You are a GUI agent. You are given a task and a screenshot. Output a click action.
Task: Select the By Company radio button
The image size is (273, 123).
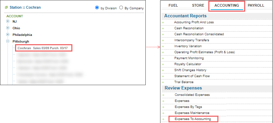(121, 8)
